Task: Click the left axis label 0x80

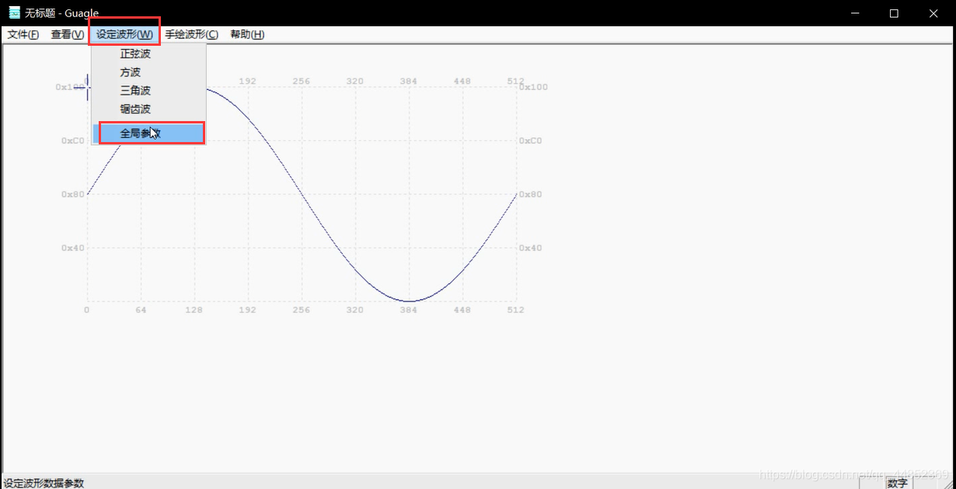Action: [x=73, y=194]
